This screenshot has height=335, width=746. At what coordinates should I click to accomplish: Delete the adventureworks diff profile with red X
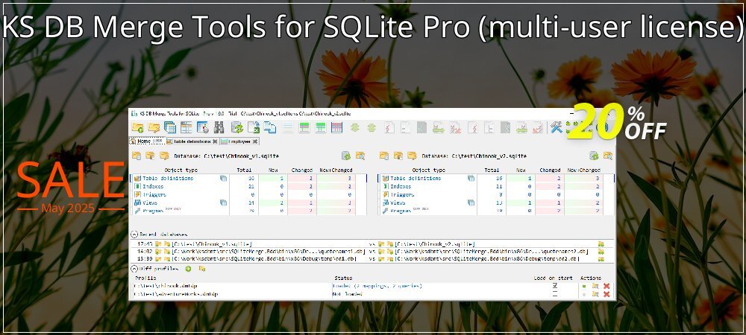[606, 294]
